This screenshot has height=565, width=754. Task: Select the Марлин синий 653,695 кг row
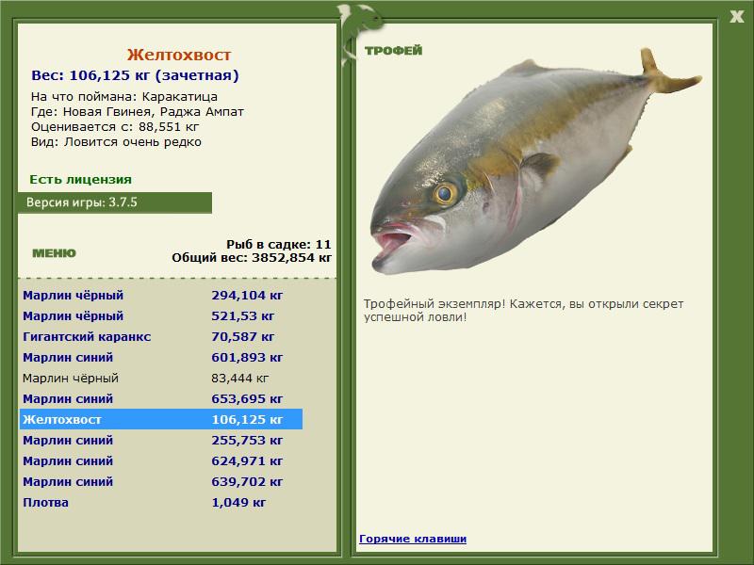[161, 398]
